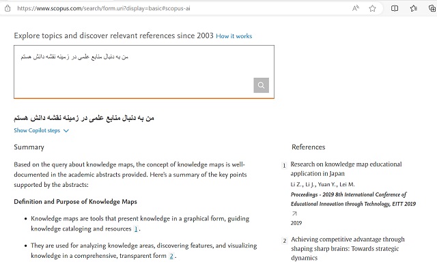Open external link arrow under EITT 2019 reference
437x266 pixels.
point(294,213)
